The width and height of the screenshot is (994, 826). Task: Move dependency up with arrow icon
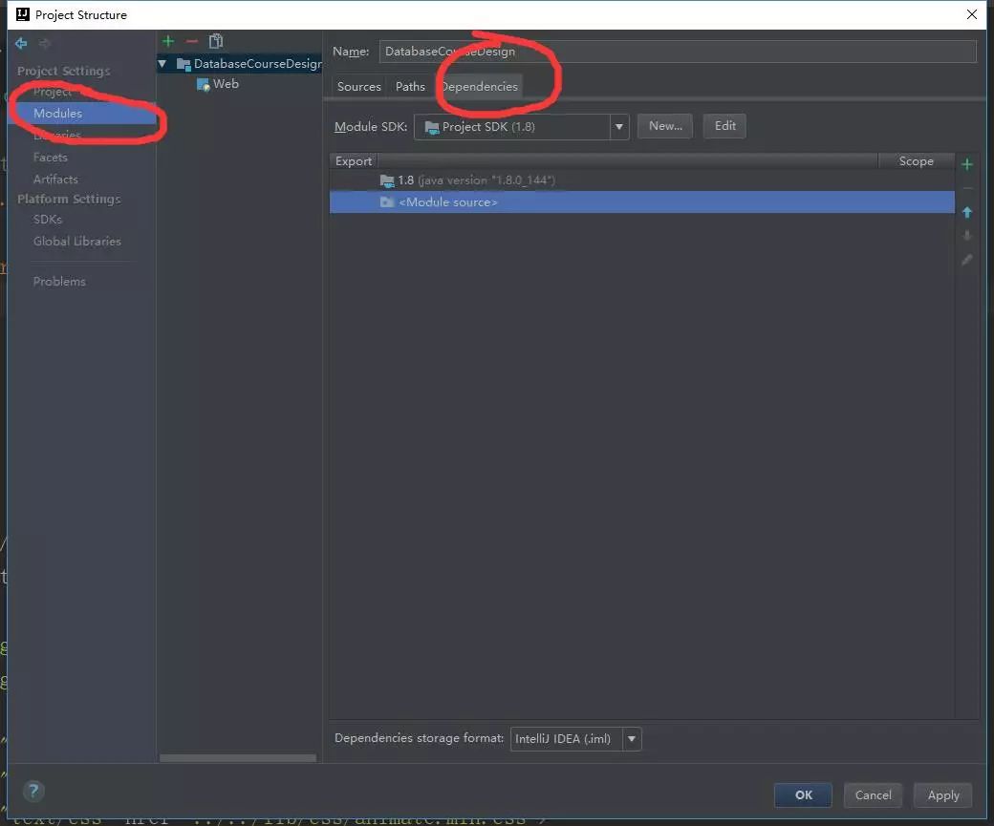tap(966, 213)
